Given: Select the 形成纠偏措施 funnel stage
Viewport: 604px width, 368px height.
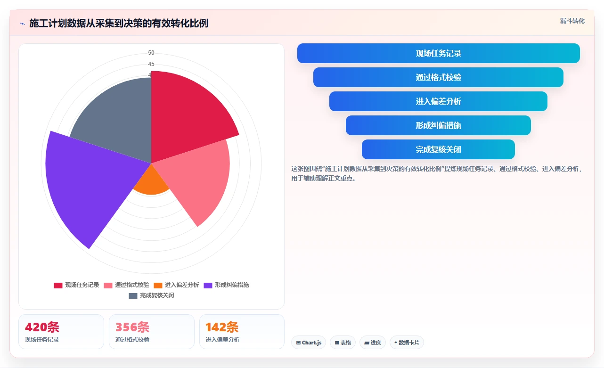Looking at the screenshot, I should (438, 125).
